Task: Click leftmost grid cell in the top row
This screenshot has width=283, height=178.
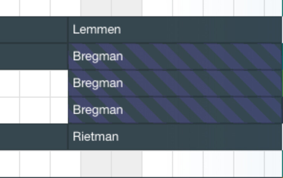Action: pos(10,8)
